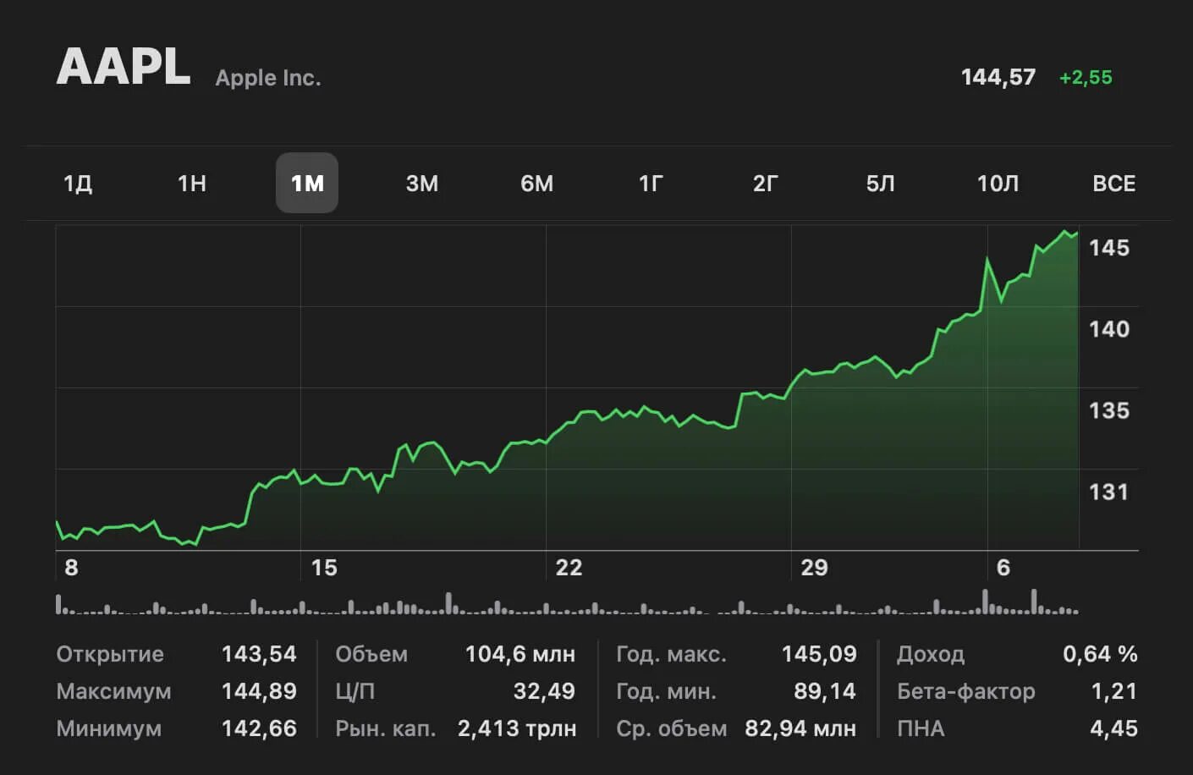Click the Открытие value 143,54
This screenshot has width=1193, height=775.
pos(259,654)
